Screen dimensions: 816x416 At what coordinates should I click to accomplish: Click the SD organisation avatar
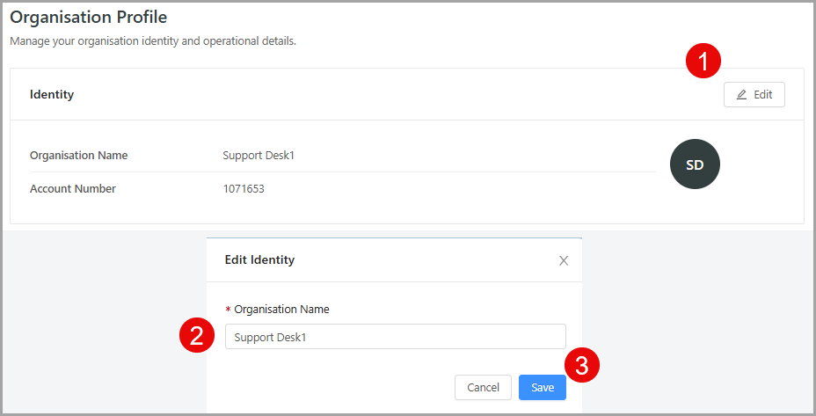pyautogui.click(x=695, y=164)
